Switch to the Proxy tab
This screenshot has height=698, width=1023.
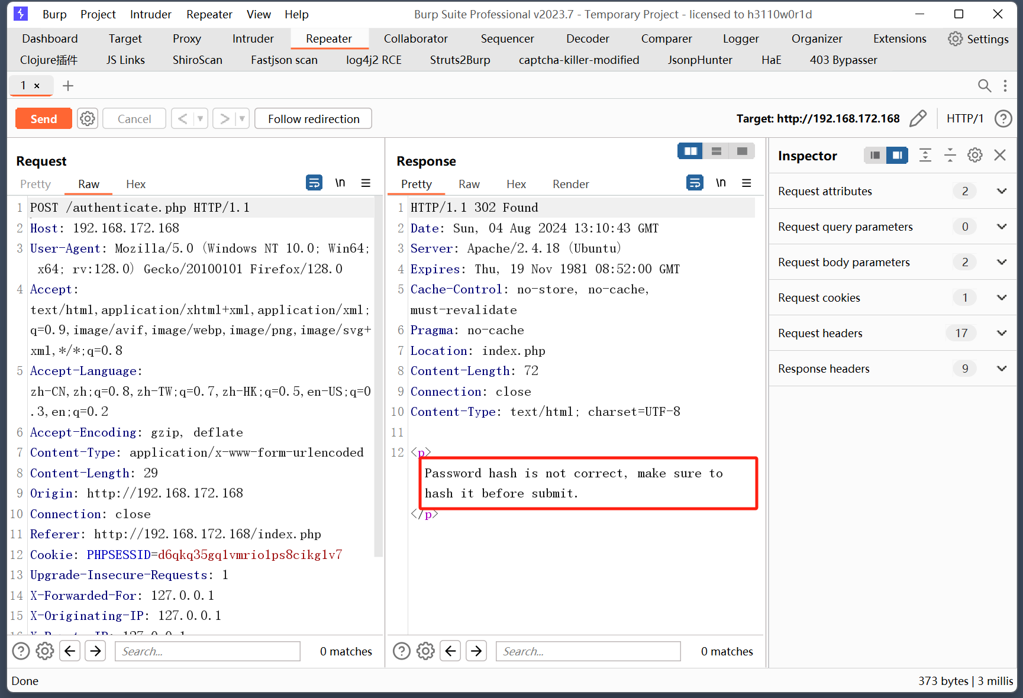187,38
